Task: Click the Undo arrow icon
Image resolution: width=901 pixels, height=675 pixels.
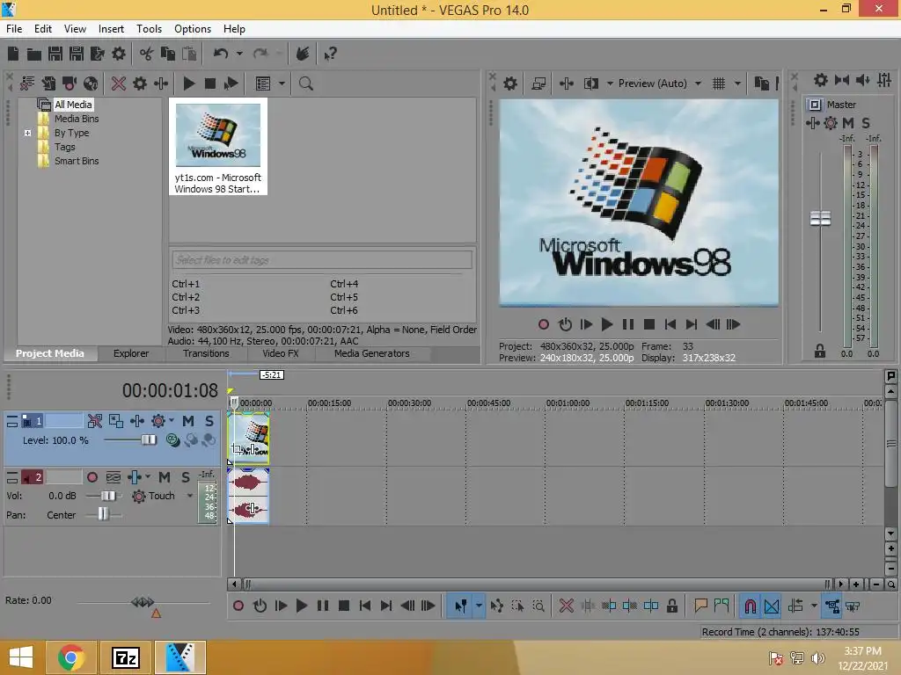Action: click(221, 54)
